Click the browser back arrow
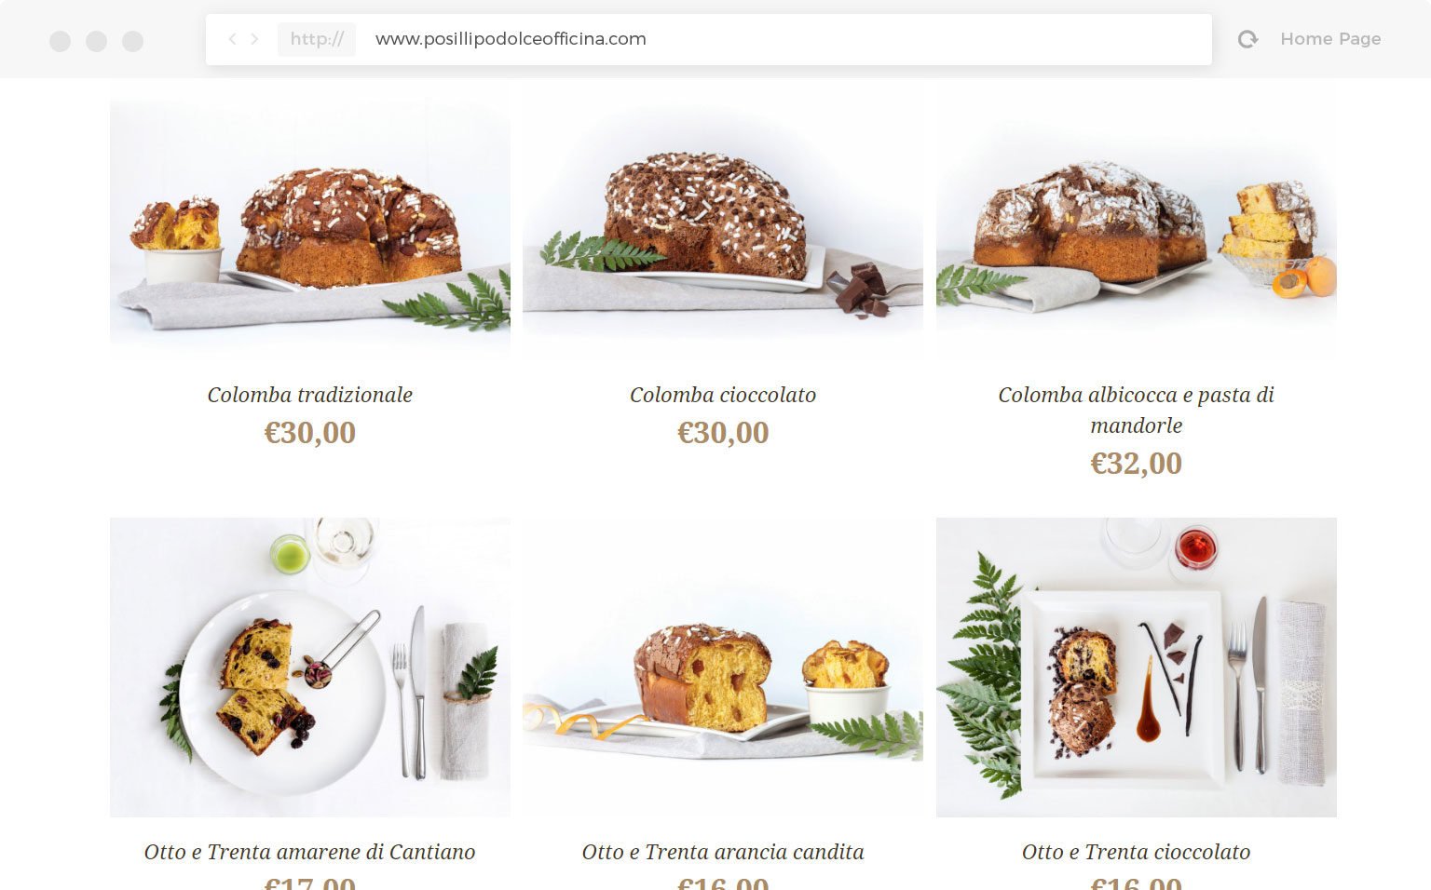Viewport: 1431px width, 890px height. coord(232,39)
